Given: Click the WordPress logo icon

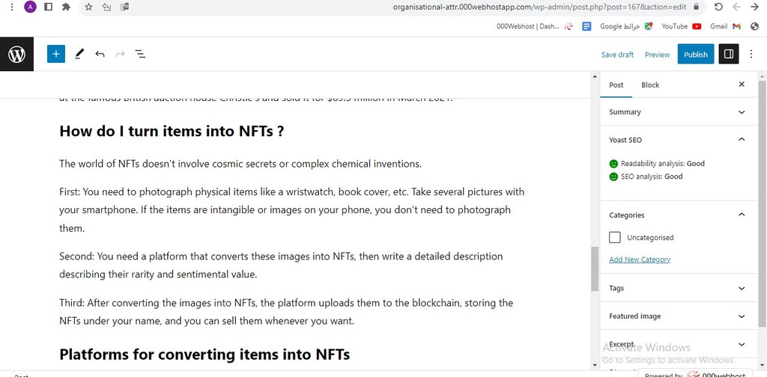Looking at the screenshot, I should [x=16, y=54].
